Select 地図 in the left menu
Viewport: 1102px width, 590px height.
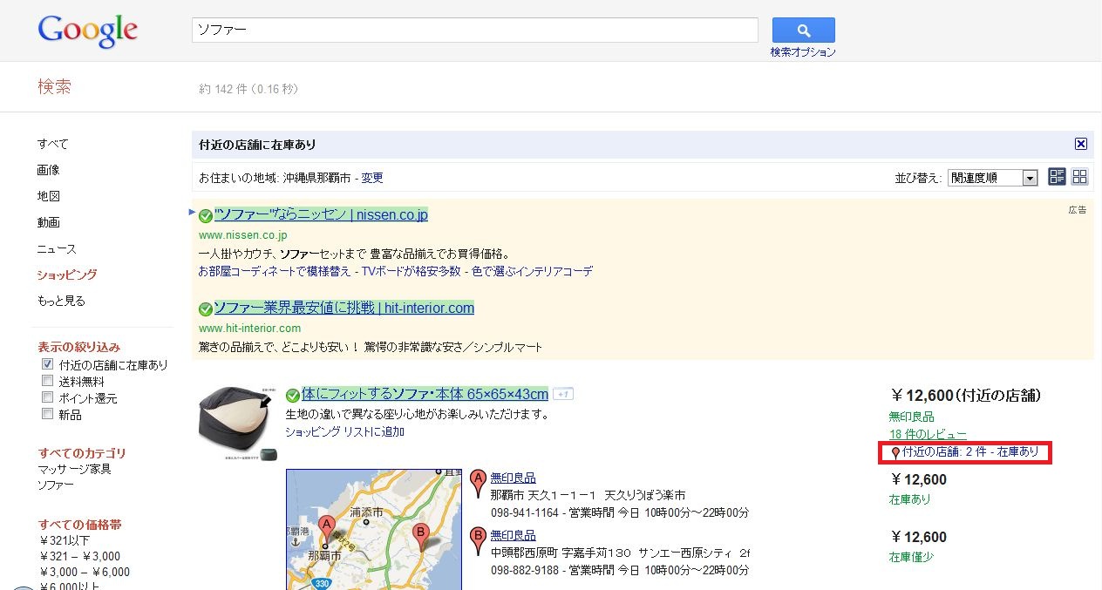point(49,196)
